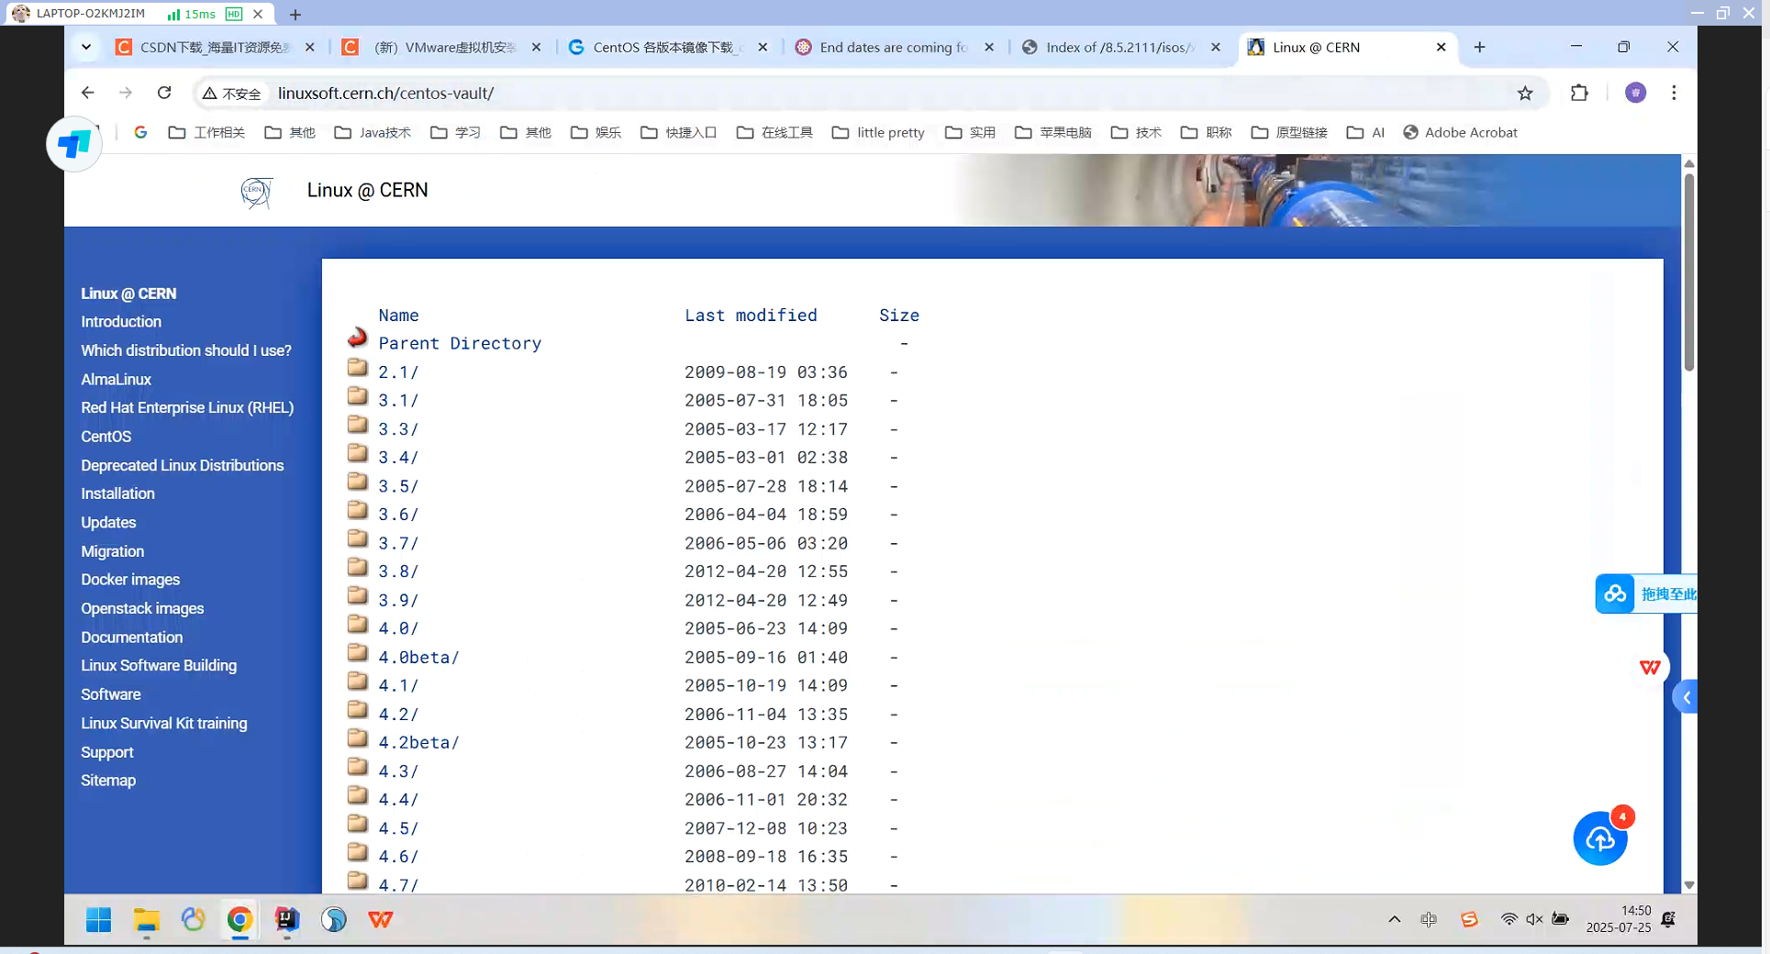This screenshot has height=954, width=1770.
Task: Open Red Hat Enterprise Linux sidebar link
Action: [187, 407]
